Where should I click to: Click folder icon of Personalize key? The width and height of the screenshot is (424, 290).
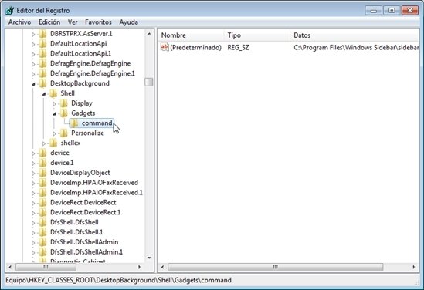point(64,133)
